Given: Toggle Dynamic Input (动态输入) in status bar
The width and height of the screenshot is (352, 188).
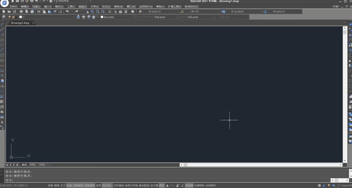Looking at the screenshot, I should [x=107, y=186].
